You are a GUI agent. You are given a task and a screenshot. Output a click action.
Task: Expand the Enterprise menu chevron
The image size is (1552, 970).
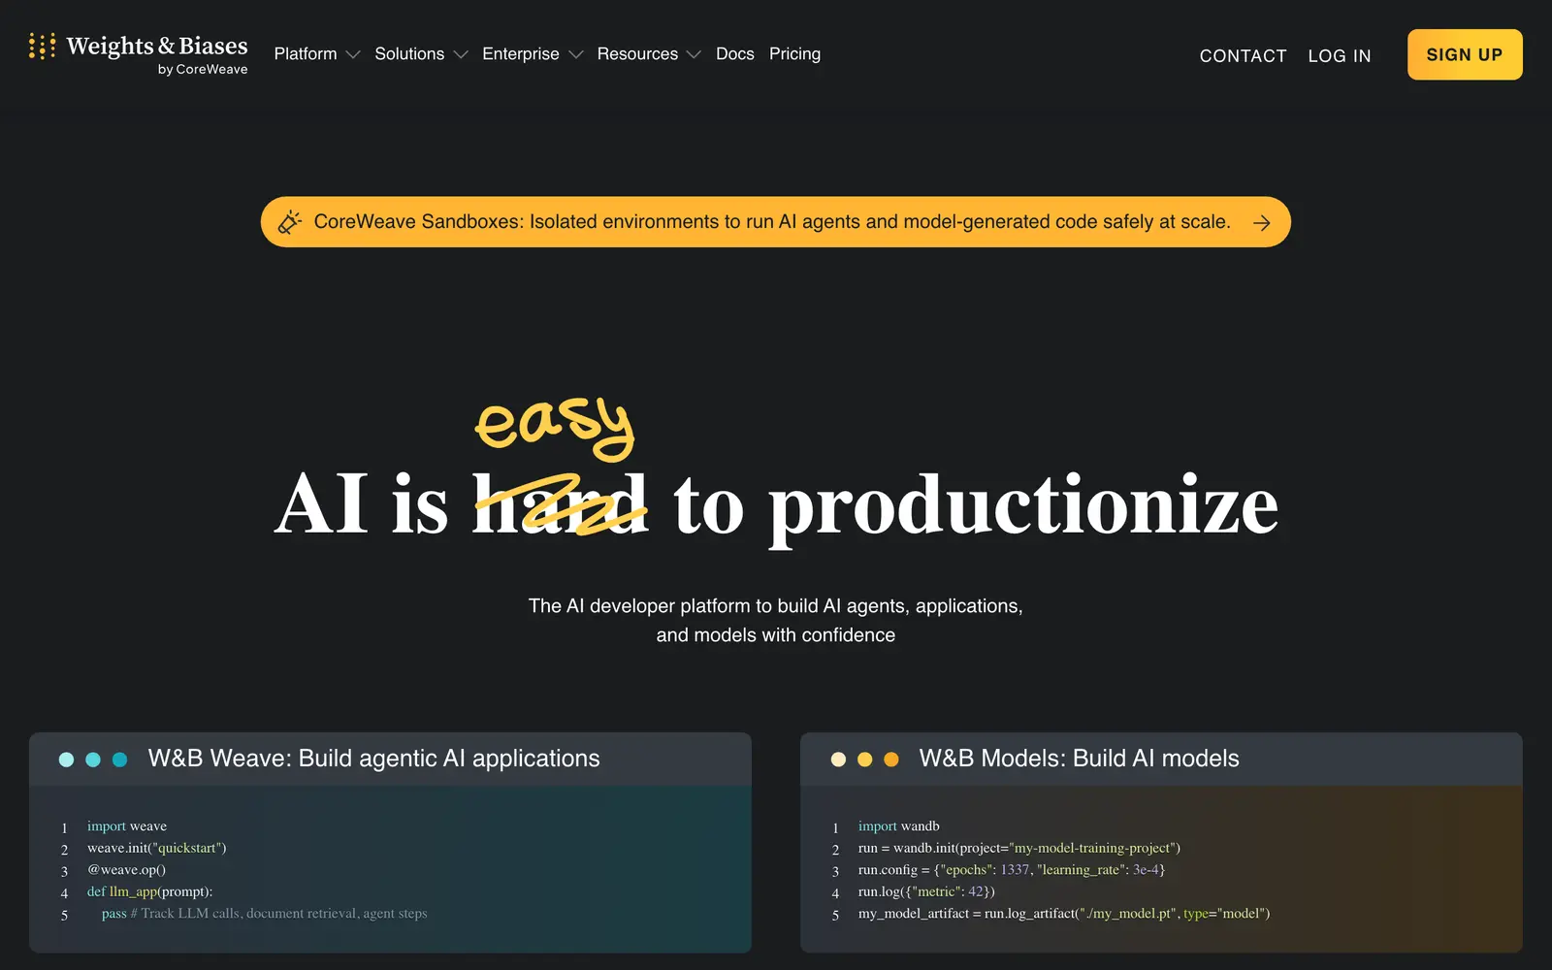(576, 54)
